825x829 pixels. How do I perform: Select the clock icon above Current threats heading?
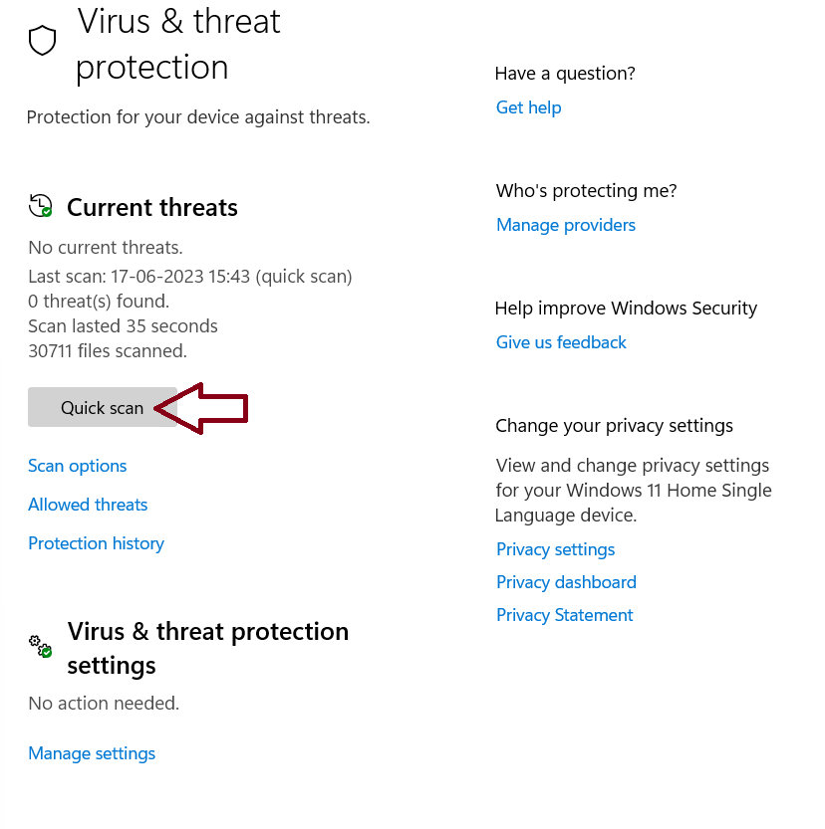click(40, 204)
